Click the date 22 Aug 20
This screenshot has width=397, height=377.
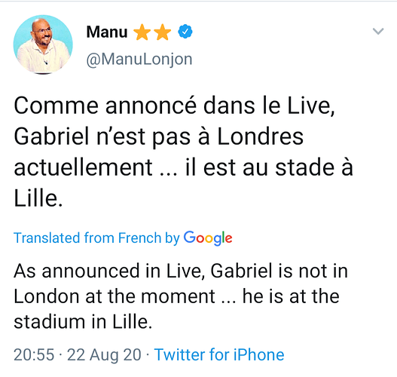(x=104, y=354)
